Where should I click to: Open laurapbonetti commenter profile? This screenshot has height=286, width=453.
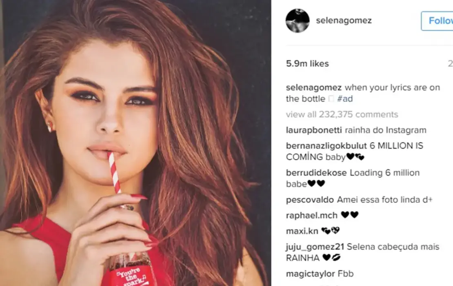tap(314, 130)
